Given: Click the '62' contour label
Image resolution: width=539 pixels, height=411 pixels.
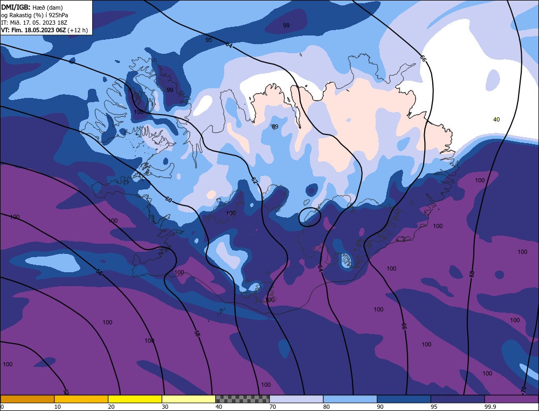Looking at the screenshot, I should click(254, 180).
